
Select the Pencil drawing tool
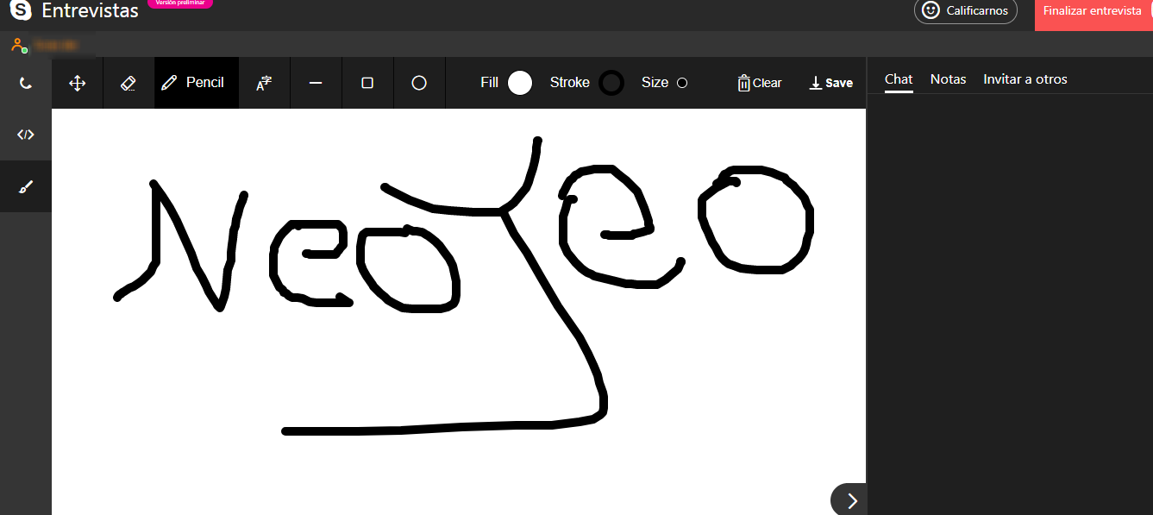pyautogui.click(x=197, y=83)
